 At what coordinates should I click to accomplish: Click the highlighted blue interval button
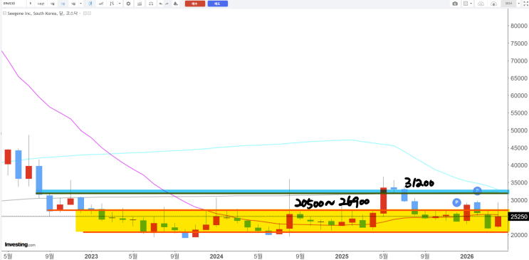point(63,4)
